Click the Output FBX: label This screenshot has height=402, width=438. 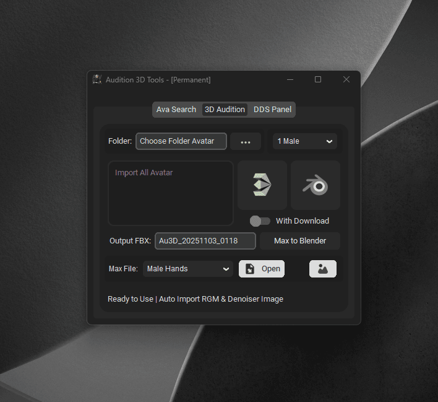click(130, 241)
